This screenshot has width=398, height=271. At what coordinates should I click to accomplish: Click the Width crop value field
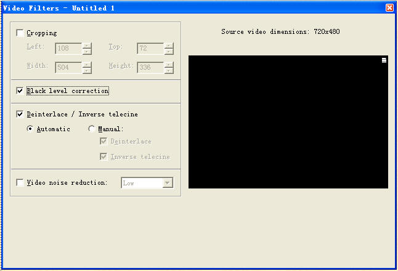[x=68, y=68]
